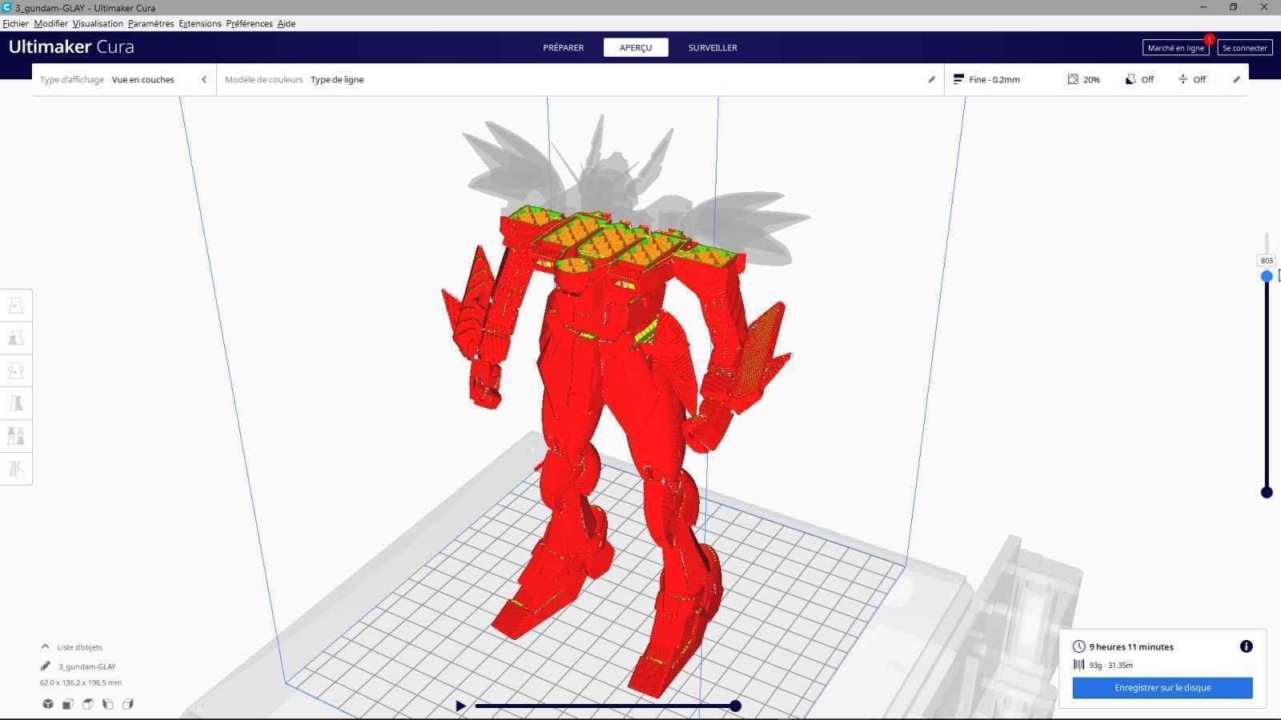The height and width of the screenshot is (720, 1281).
Task: Click the support Off icon
Action: 1130,79
